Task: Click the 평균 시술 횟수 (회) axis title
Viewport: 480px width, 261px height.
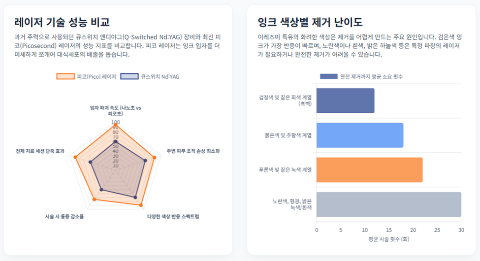Action: click(389, 239)
